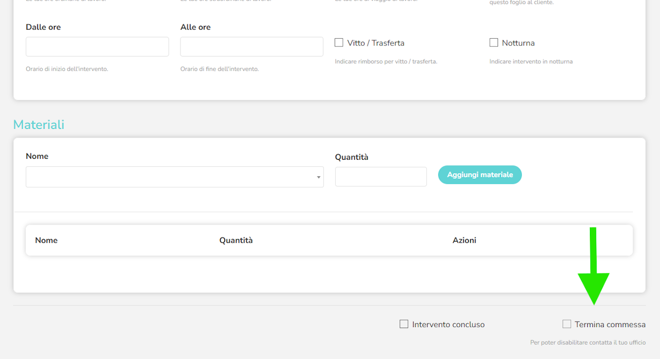660x359 pixels.
Task: Click the Vitto / Trasferta label text
Action: click(x=375, y=43)
